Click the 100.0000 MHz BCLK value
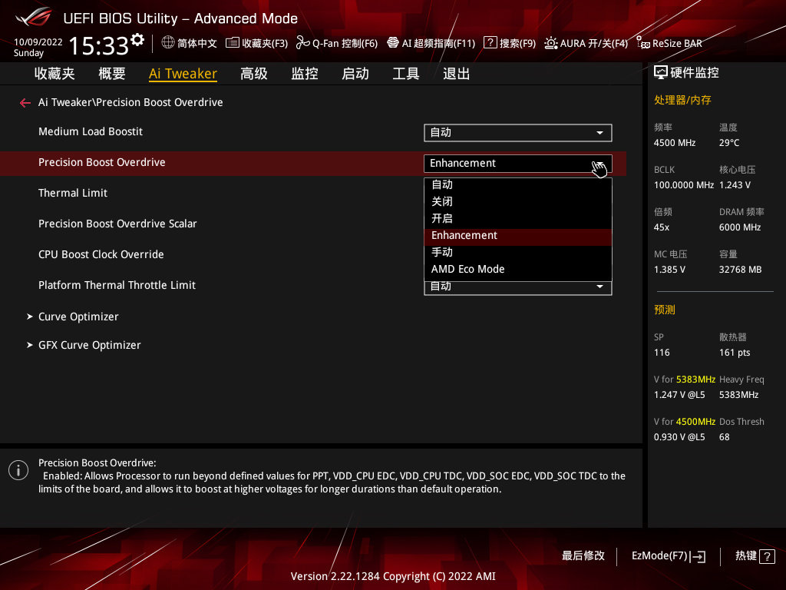This screenshot has width=786, height=590. click(684, 185)
